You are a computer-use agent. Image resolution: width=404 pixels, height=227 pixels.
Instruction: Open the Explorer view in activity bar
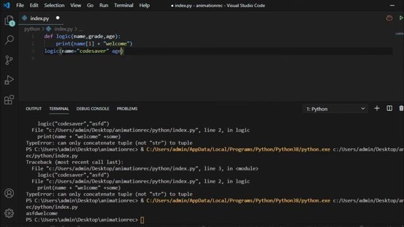(9, 21)
